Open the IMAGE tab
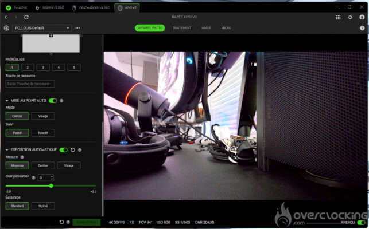The width and height of the screenshot is (369, 229). 206,28
